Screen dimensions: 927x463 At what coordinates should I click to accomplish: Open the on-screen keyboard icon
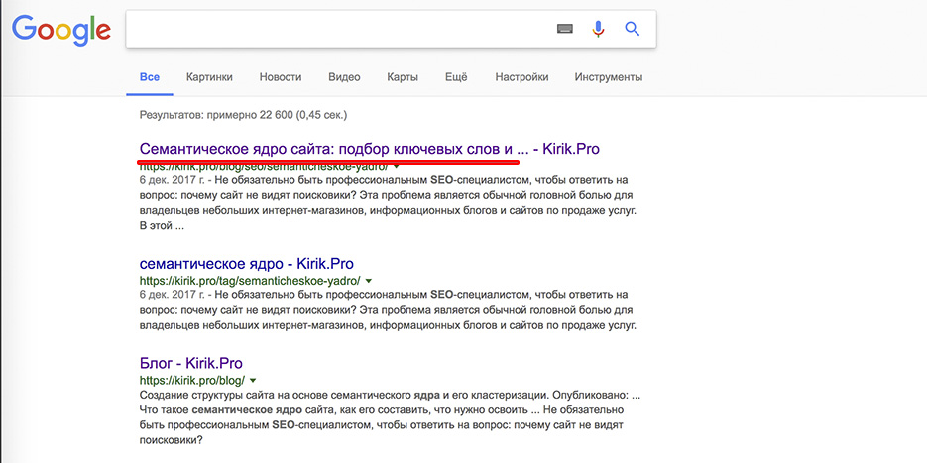coord(564,29)
